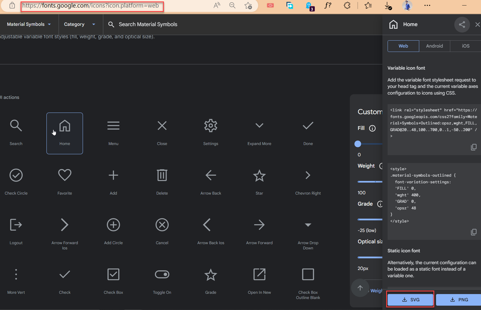Click the scroll-to-top arrow button
This screenshot has width=481, height=310.
(360, 288)
